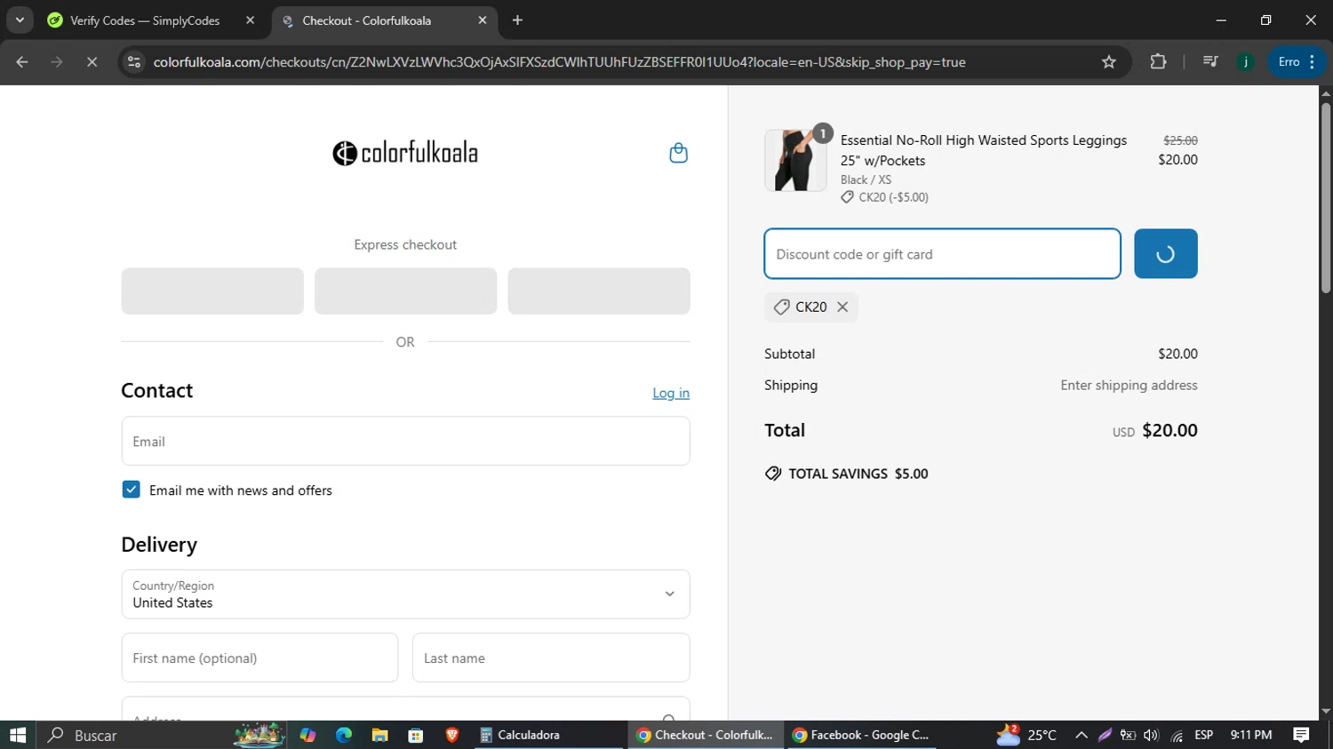The image size is (1333, 749).
Task: Switch to Verify Codes — SimplyCodes tab
Action: [144, 20]
